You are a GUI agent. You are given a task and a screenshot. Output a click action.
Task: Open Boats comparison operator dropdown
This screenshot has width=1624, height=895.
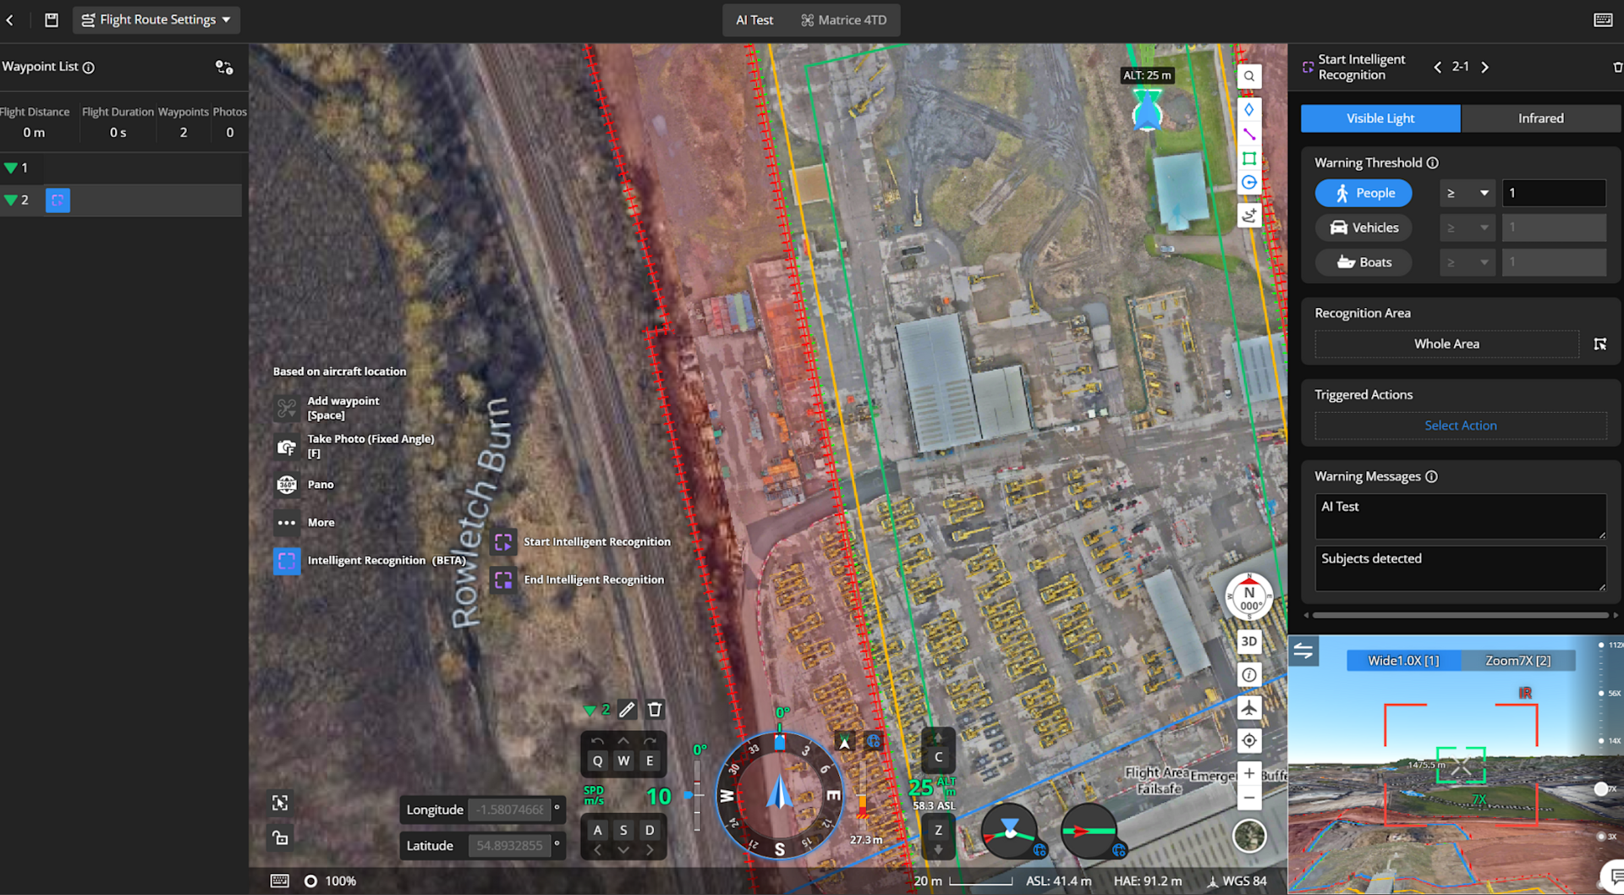1468,263
